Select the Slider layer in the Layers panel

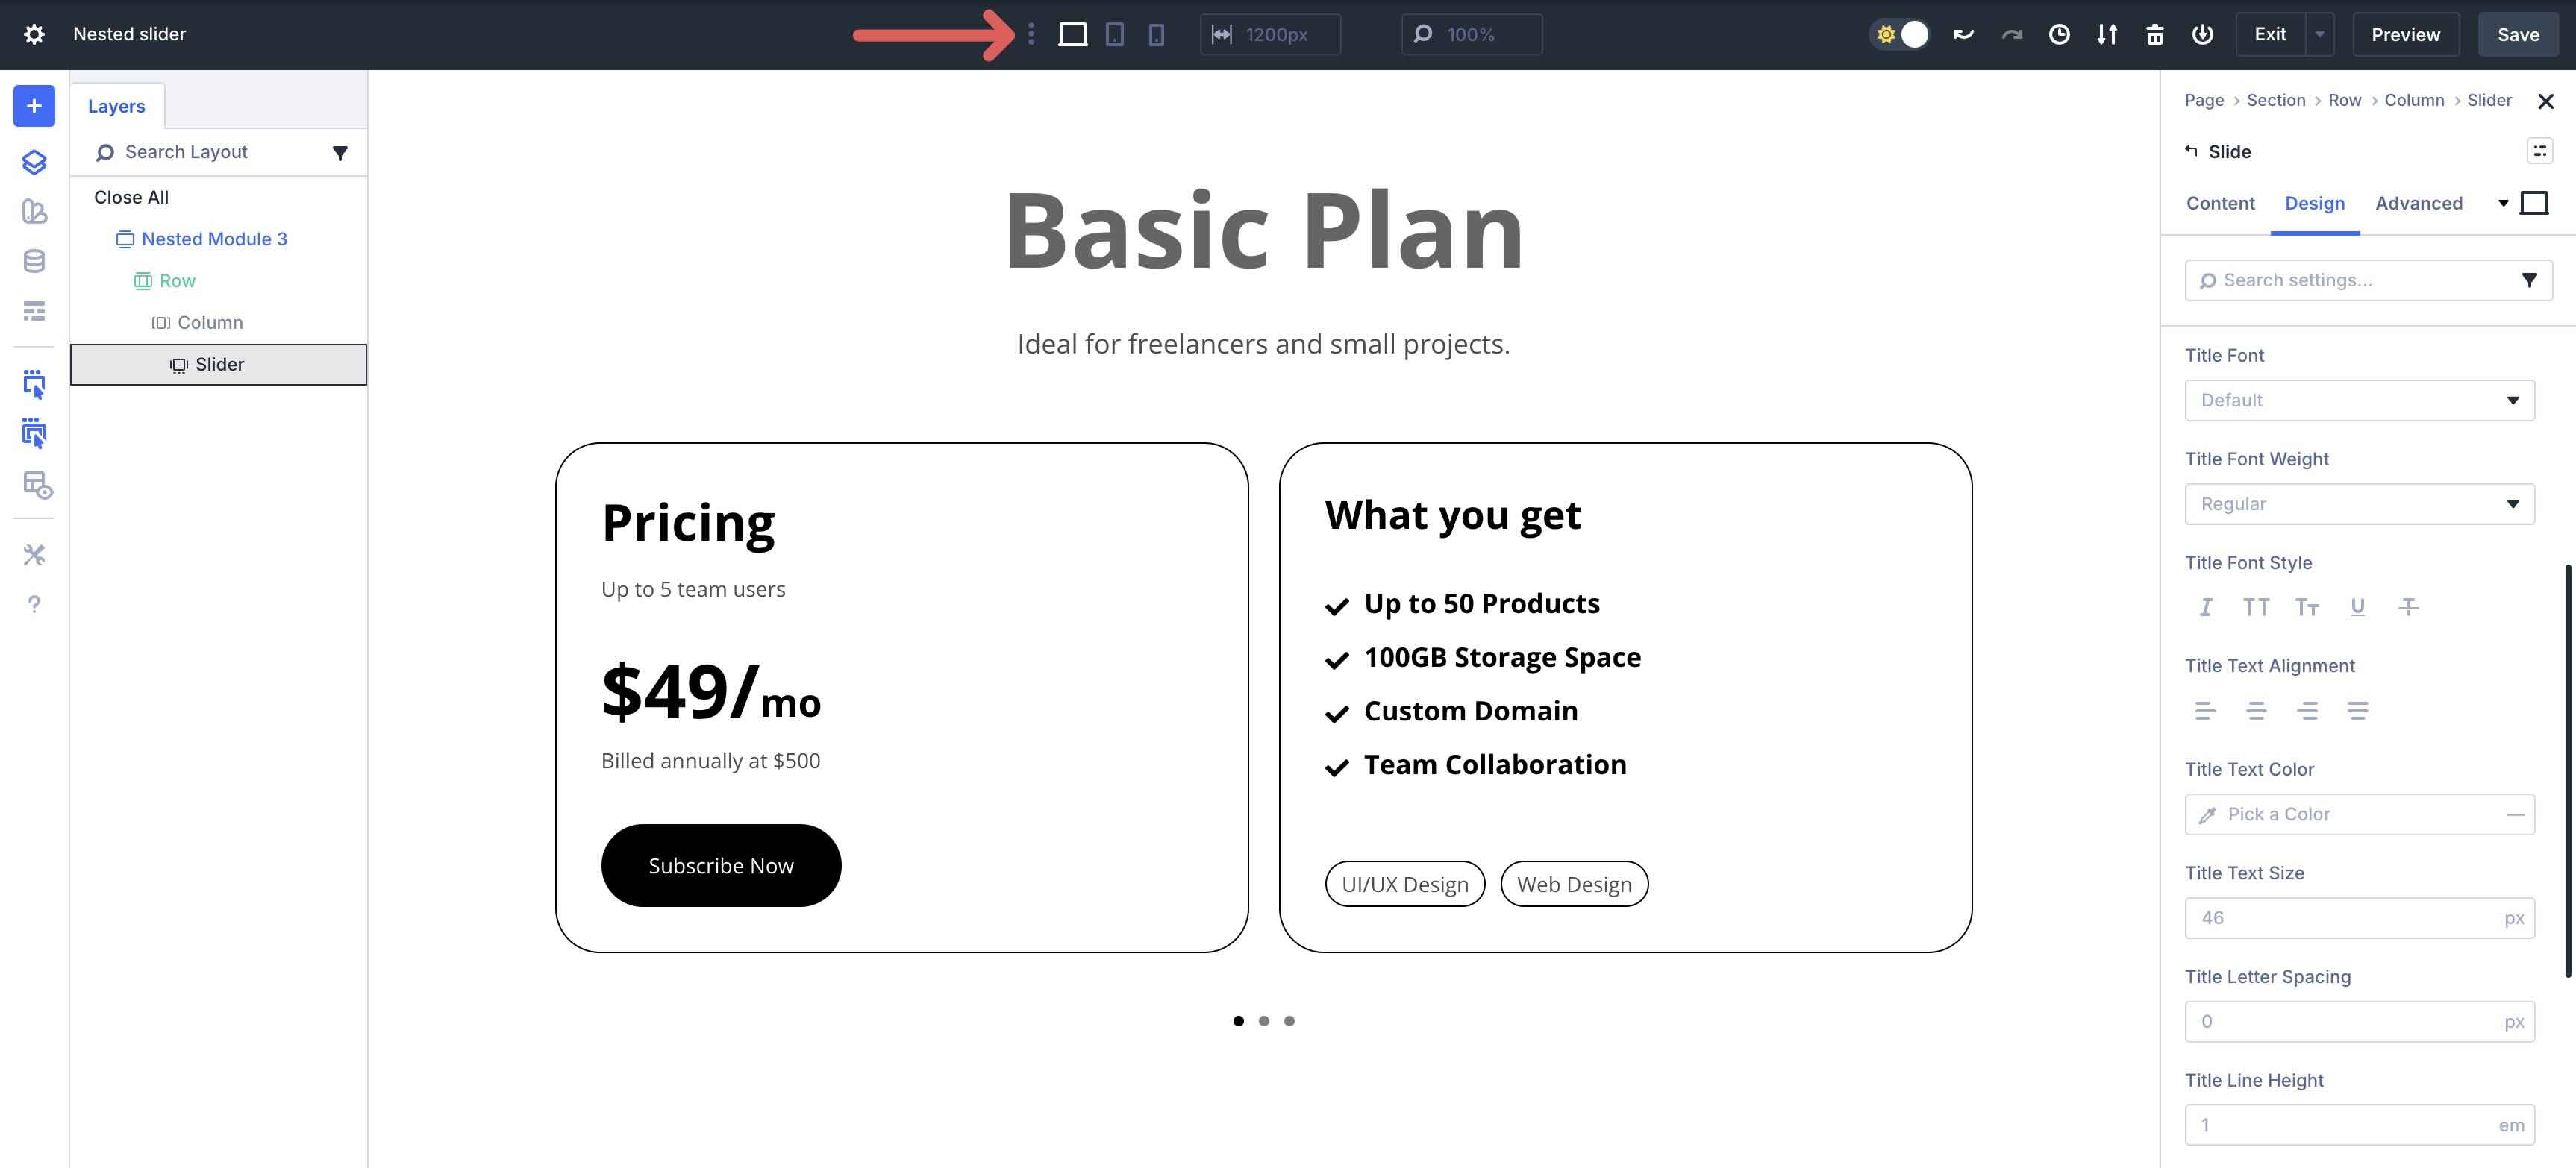tap(219, 364)
